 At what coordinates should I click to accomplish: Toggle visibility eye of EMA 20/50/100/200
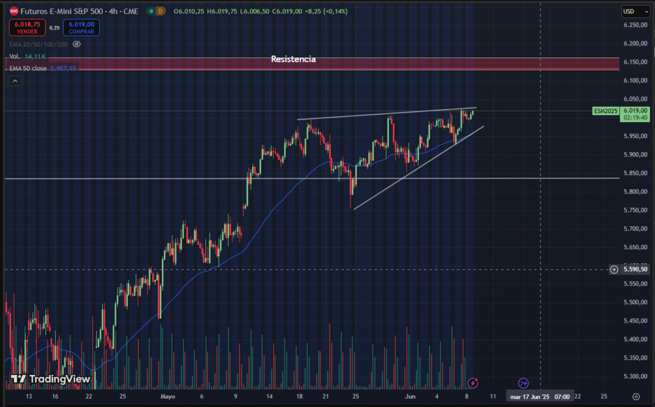[76, 44]
